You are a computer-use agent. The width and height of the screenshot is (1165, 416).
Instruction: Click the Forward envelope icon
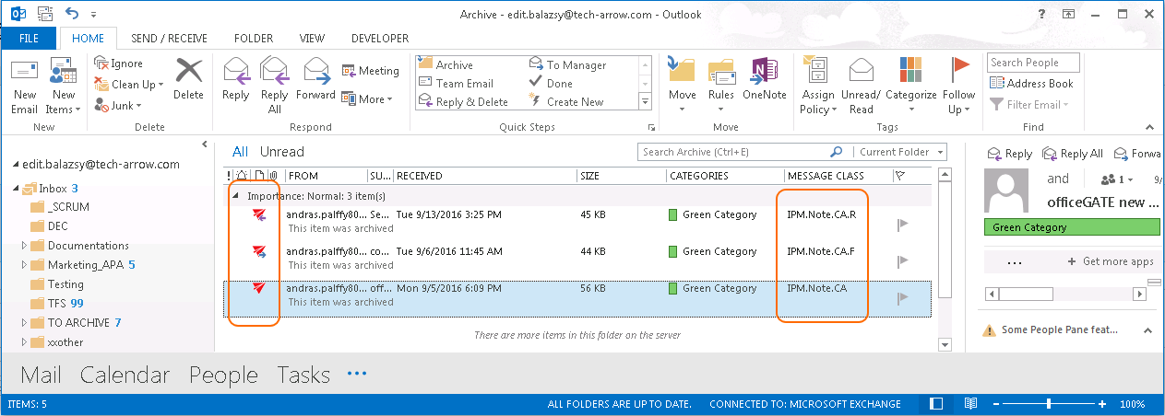(315, 70)
